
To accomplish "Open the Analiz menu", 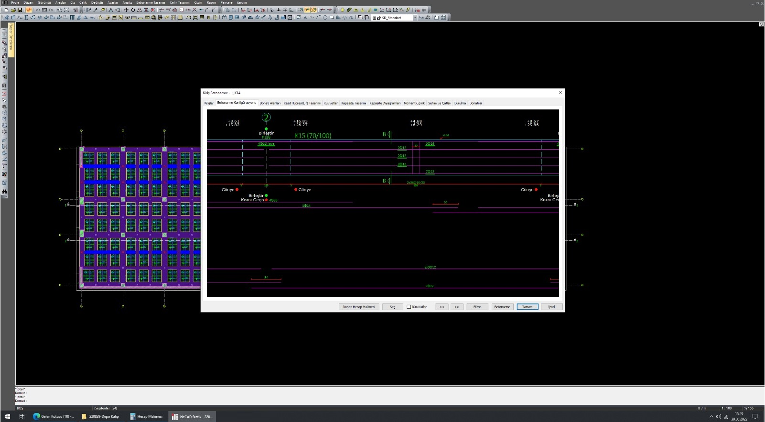I will pos(127,2).
